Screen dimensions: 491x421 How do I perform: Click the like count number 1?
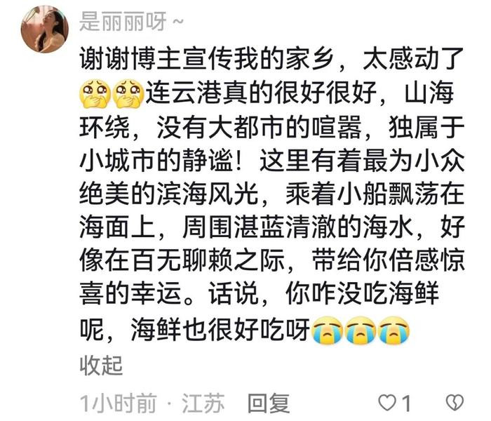coord(406,403)
